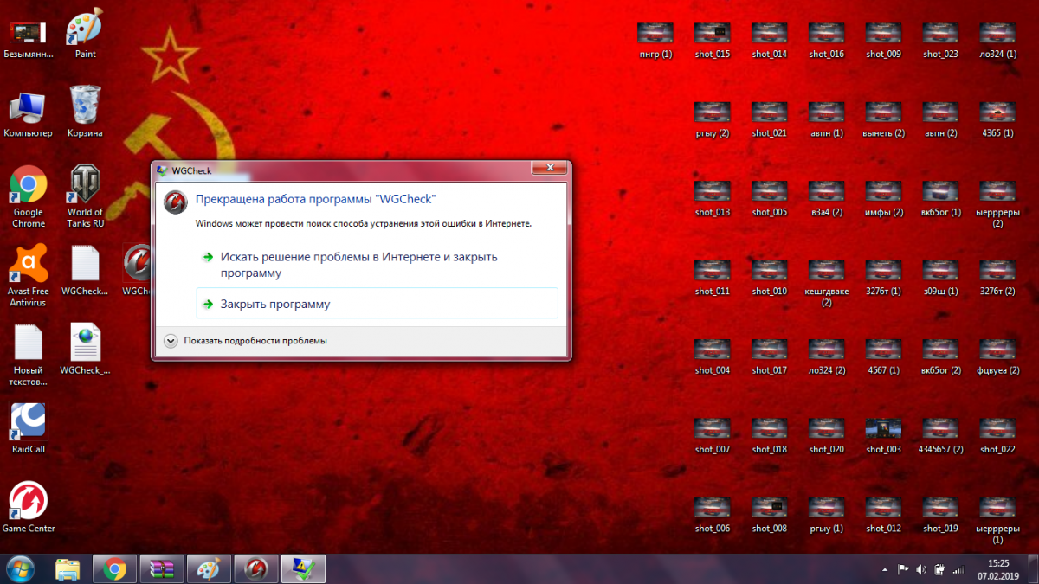
Task: Select the shot_016 thumbnail
Action: (826, 41)
